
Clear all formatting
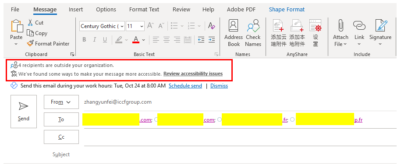tap(212, 25)
